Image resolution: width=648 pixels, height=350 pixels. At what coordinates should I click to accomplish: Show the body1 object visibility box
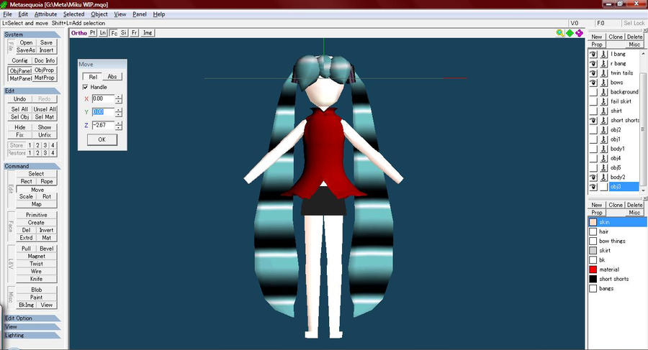[x=593, y=149]
